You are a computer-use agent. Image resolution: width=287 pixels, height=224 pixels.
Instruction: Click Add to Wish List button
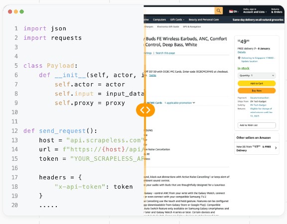(x=257, y=125)
